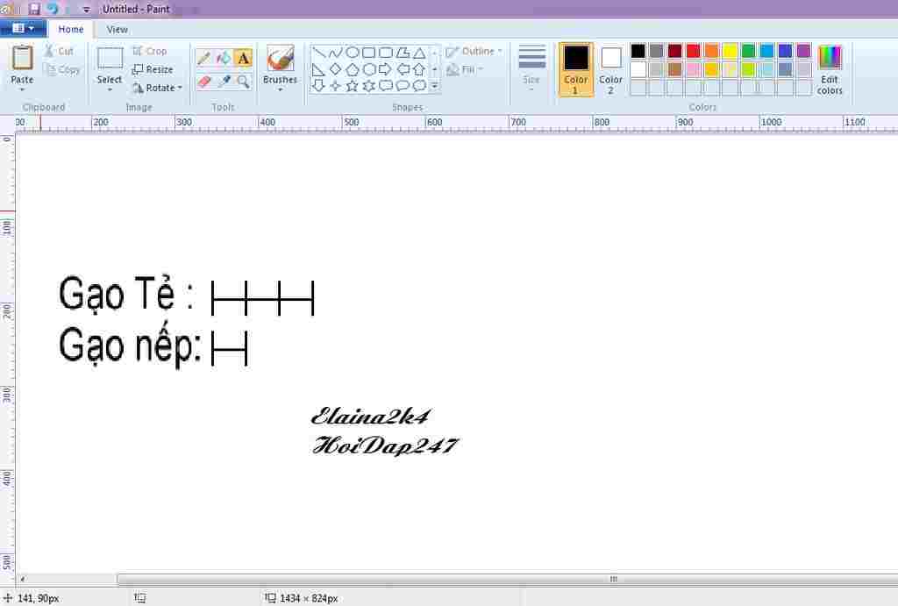Viewport: 898px width, 606px height.
Task: Open Edit colors dialog
Action: [830, 68]
